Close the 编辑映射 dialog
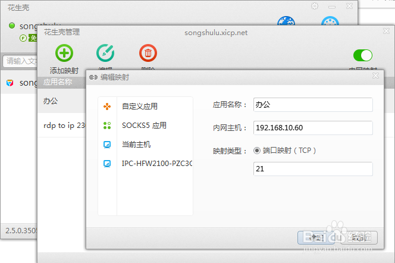Screen dimensions: 395x263 [375, 76]
